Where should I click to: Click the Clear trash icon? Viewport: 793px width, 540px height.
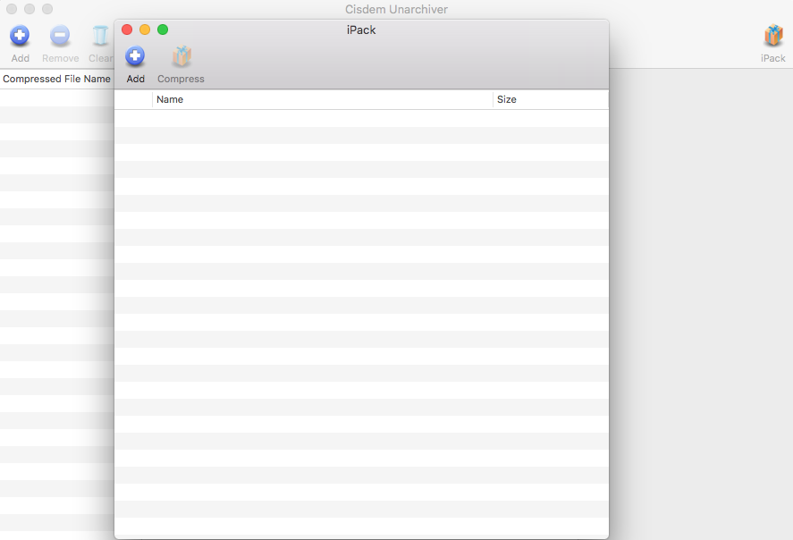[x=100, y=37]
